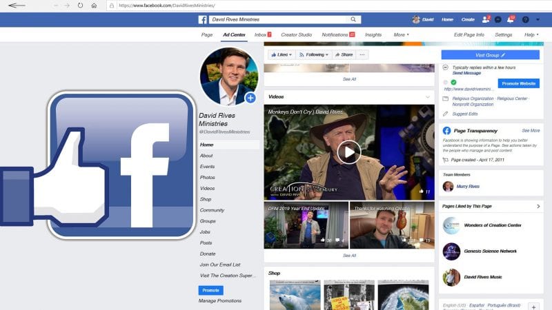The width and height of the screenshot is (552, 310).
Task: Click Send Message link
Action: pos(466,73)
